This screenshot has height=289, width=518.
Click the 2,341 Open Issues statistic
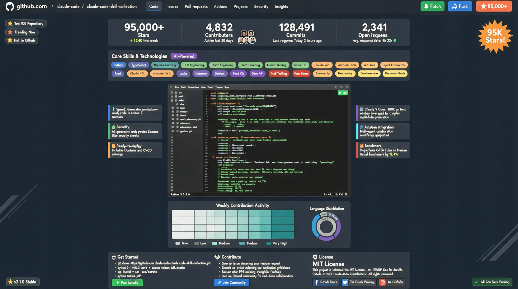374,32
